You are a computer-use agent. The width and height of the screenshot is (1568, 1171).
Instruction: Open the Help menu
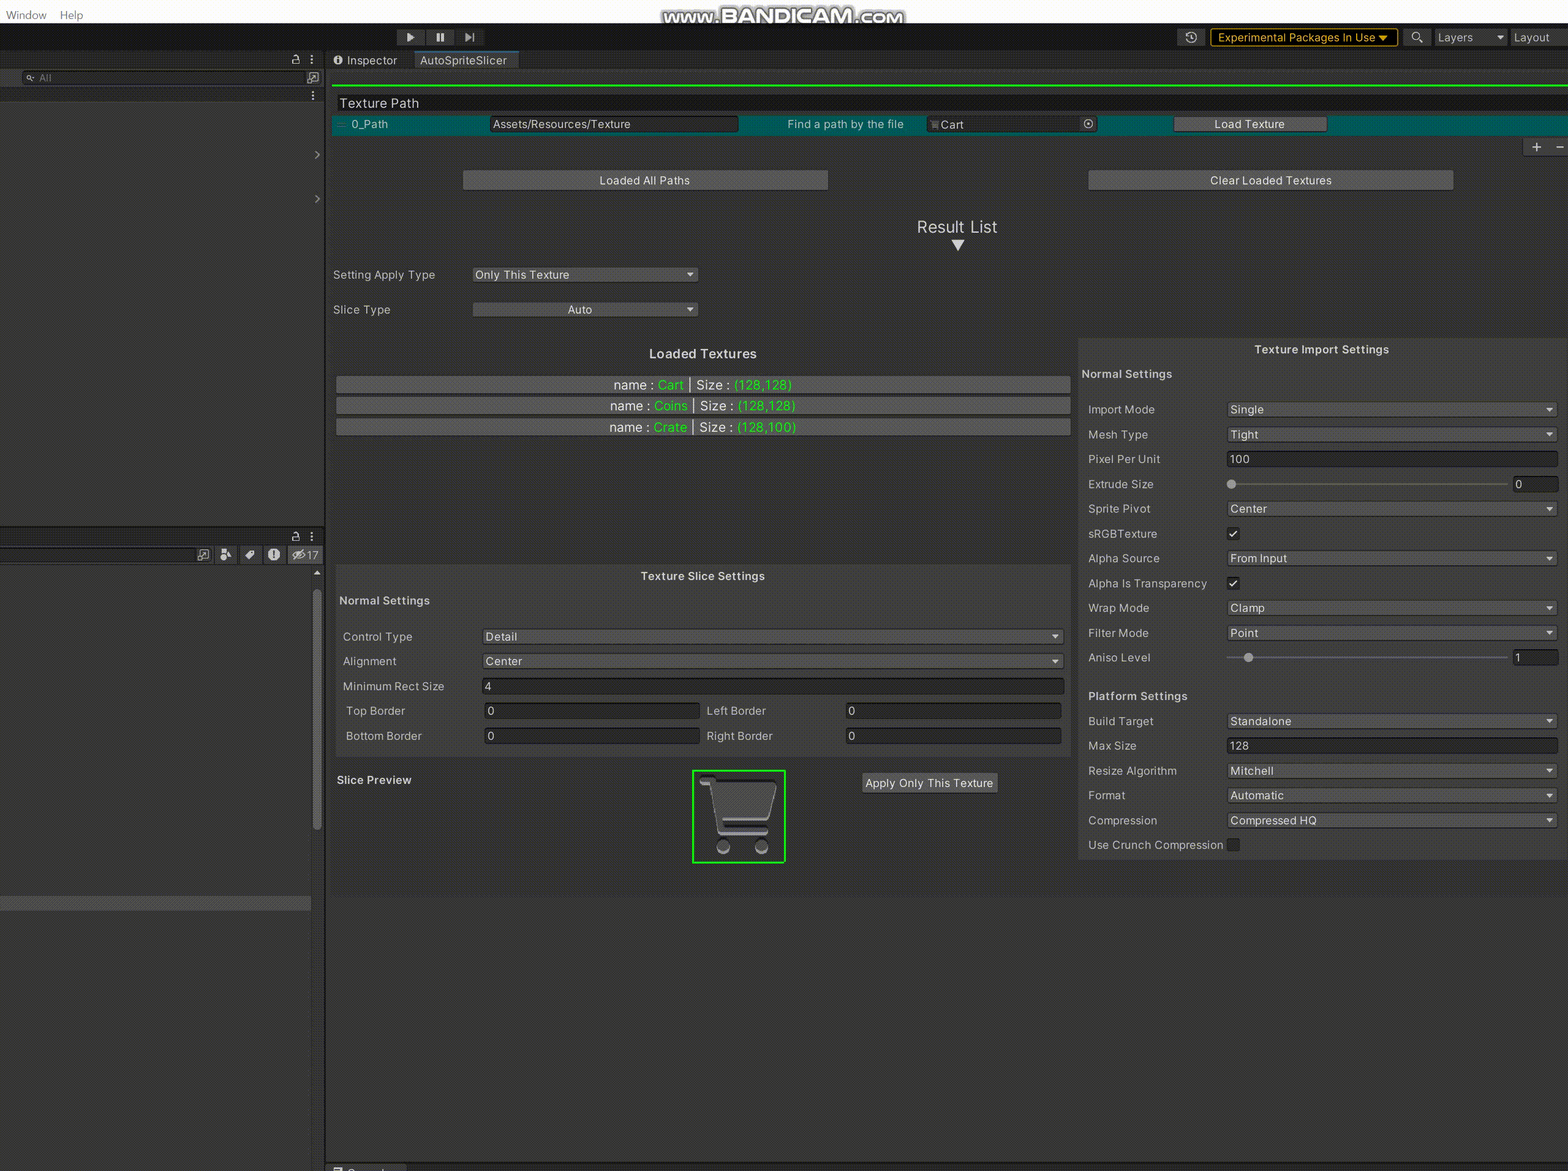point(71,15)
